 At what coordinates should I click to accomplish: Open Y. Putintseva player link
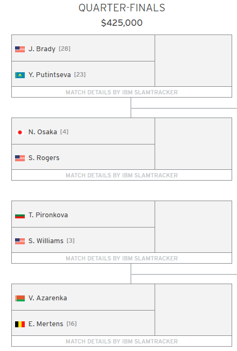(x=50, y=75)
